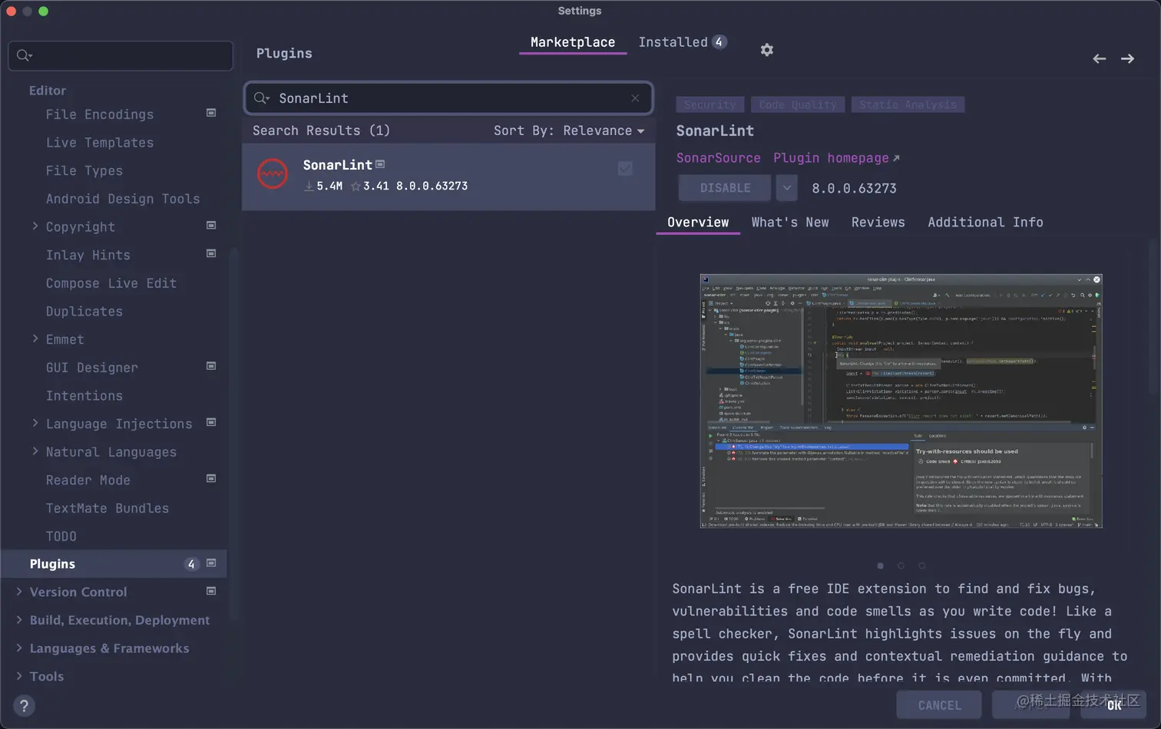The width and height of the screenshot is (1161, 729).
Task: Expand Languages & Frameworks section
Action: click(x=18, y=648)
